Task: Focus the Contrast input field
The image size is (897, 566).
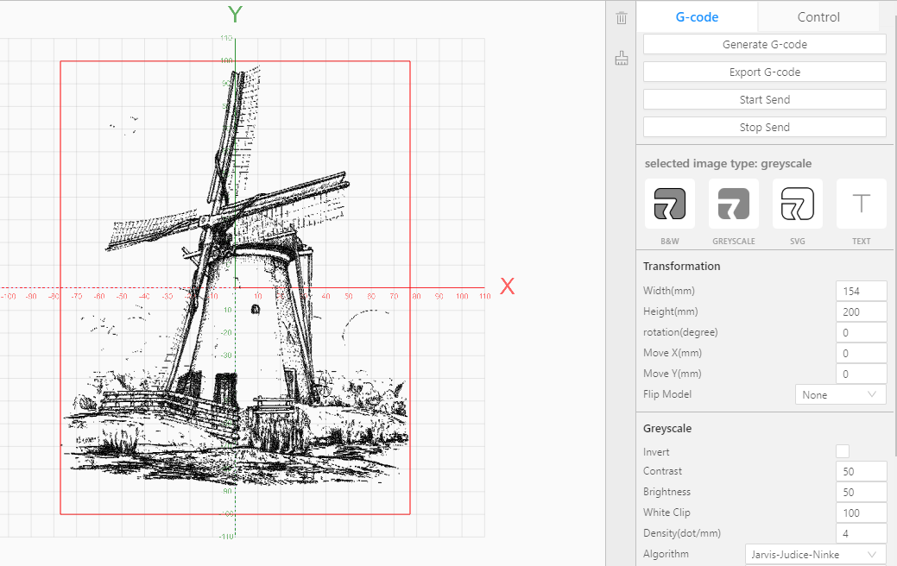Action: pos(861,471)
